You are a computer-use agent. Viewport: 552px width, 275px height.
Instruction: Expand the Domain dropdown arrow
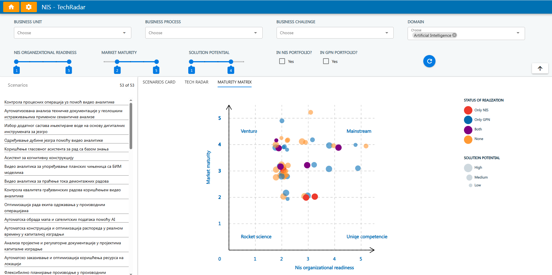(x=518, y=33)
